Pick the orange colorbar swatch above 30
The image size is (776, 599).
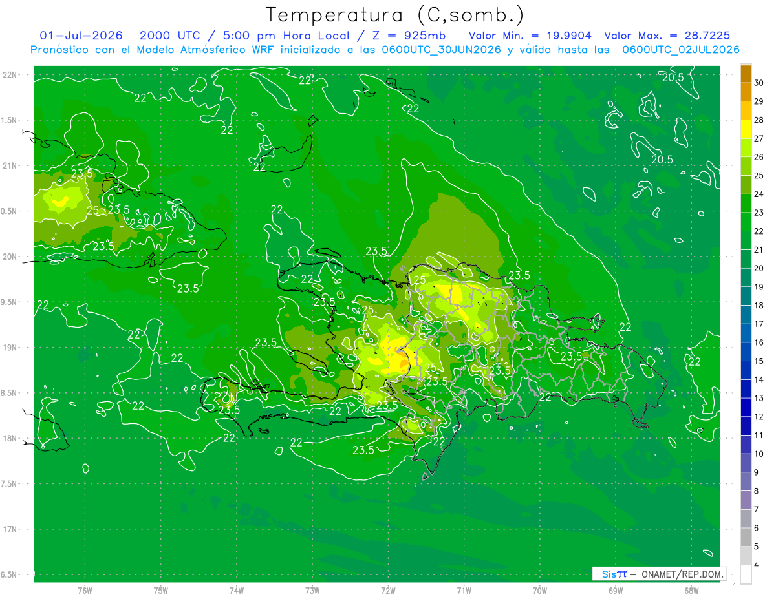[x=746, y=74]
